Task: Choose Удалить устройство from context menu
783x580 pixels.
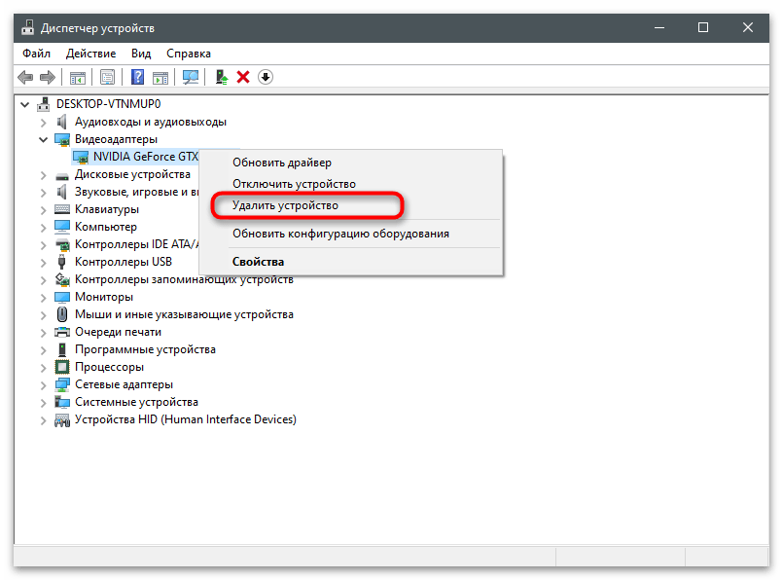Action: [351, 205]
